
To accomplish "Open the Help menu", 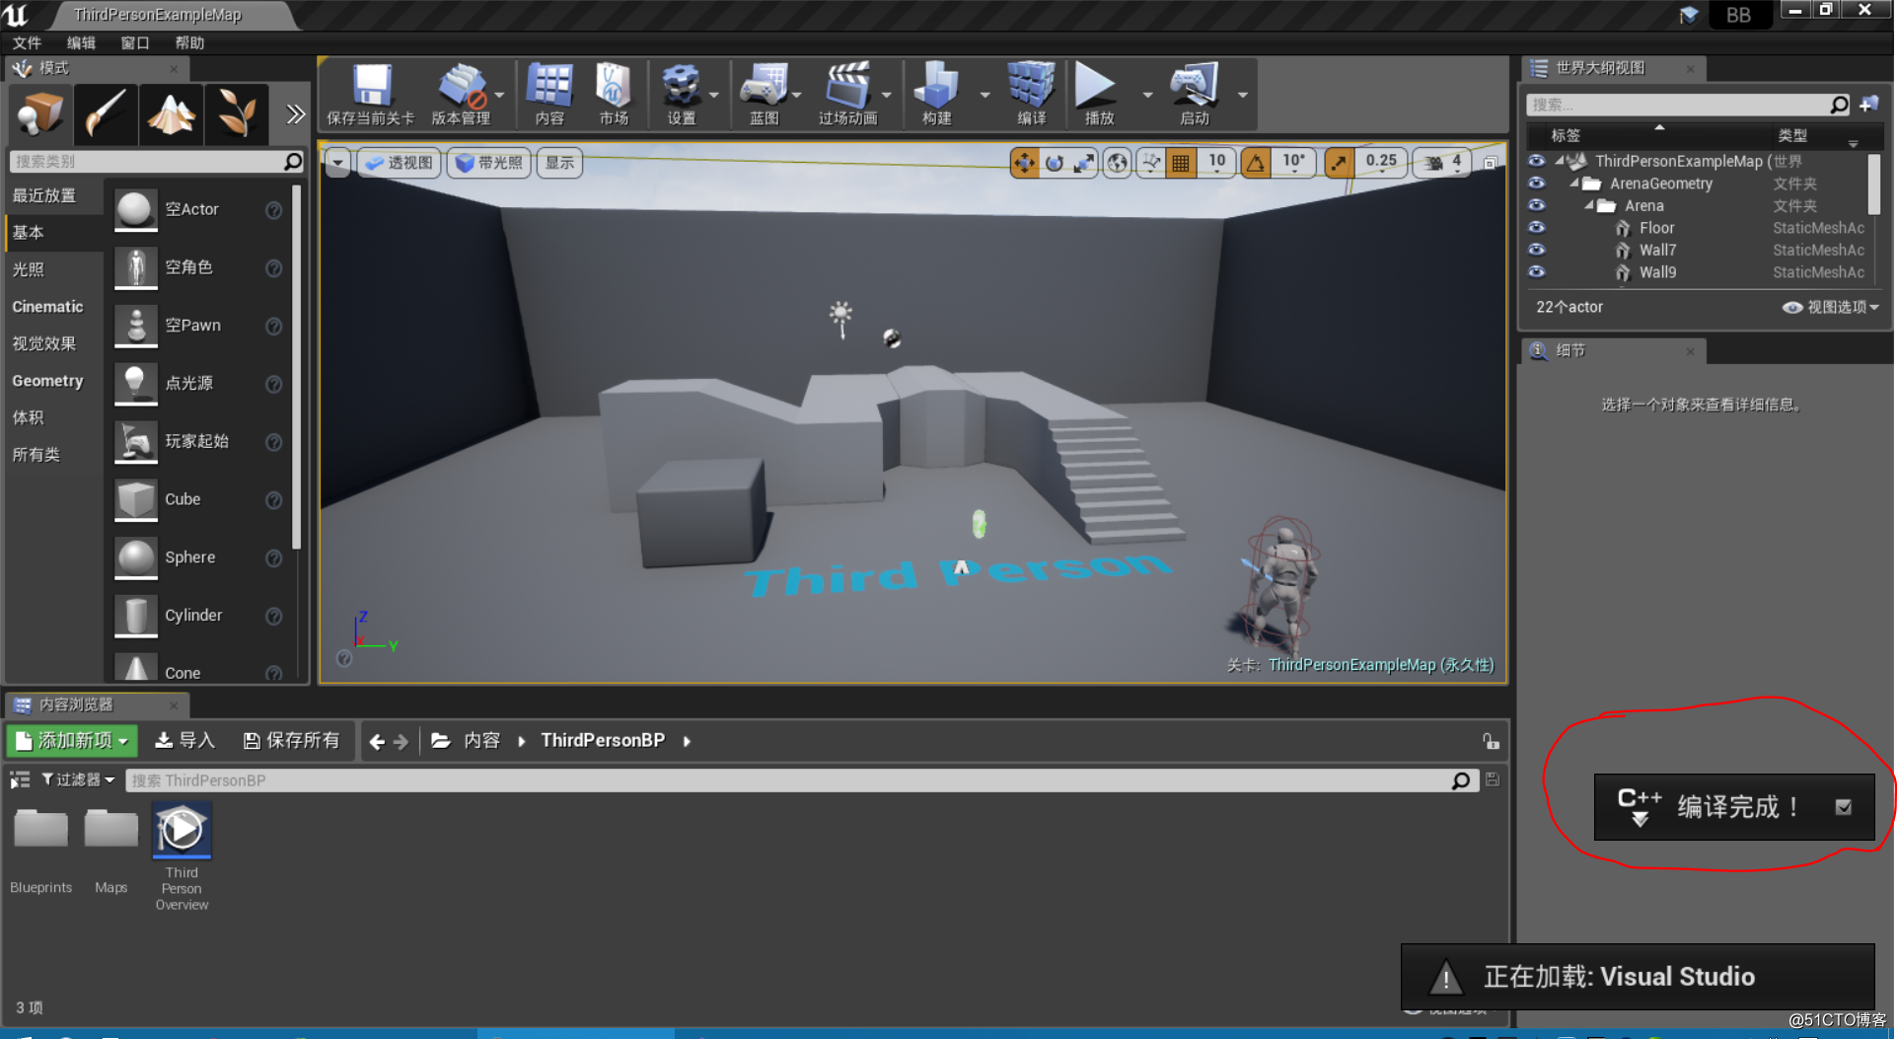I will (x=189, y=42).
